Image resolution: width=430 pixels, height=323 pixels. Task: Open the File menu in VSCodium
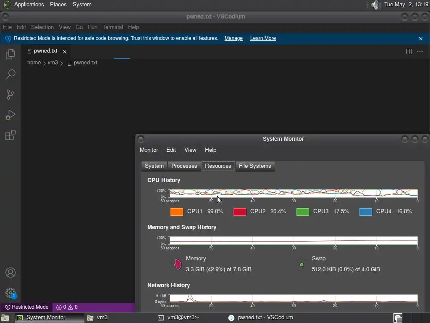pos(8,27)
